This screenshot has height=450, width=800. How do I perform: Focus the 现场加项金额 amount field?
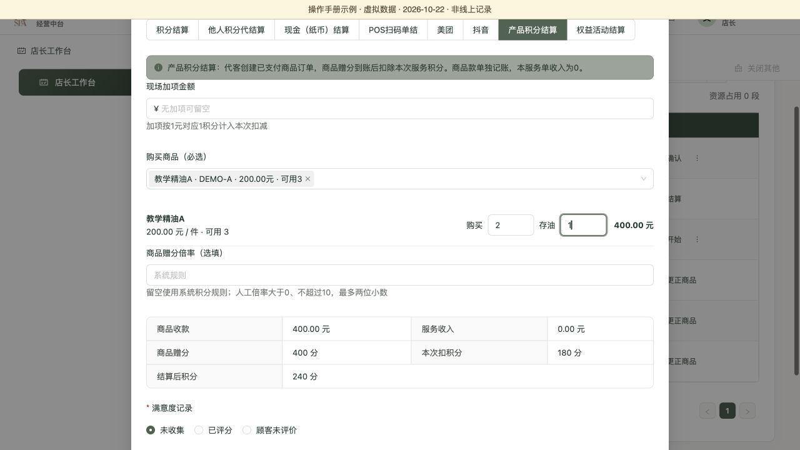click(400, 109)
